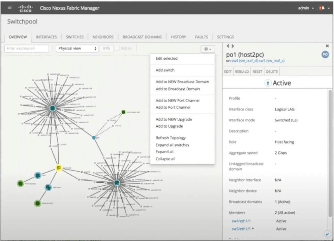
Task: Select the blue node labeled sw3 & sw2
Action: pyautogui.click(x=48, y=187)
